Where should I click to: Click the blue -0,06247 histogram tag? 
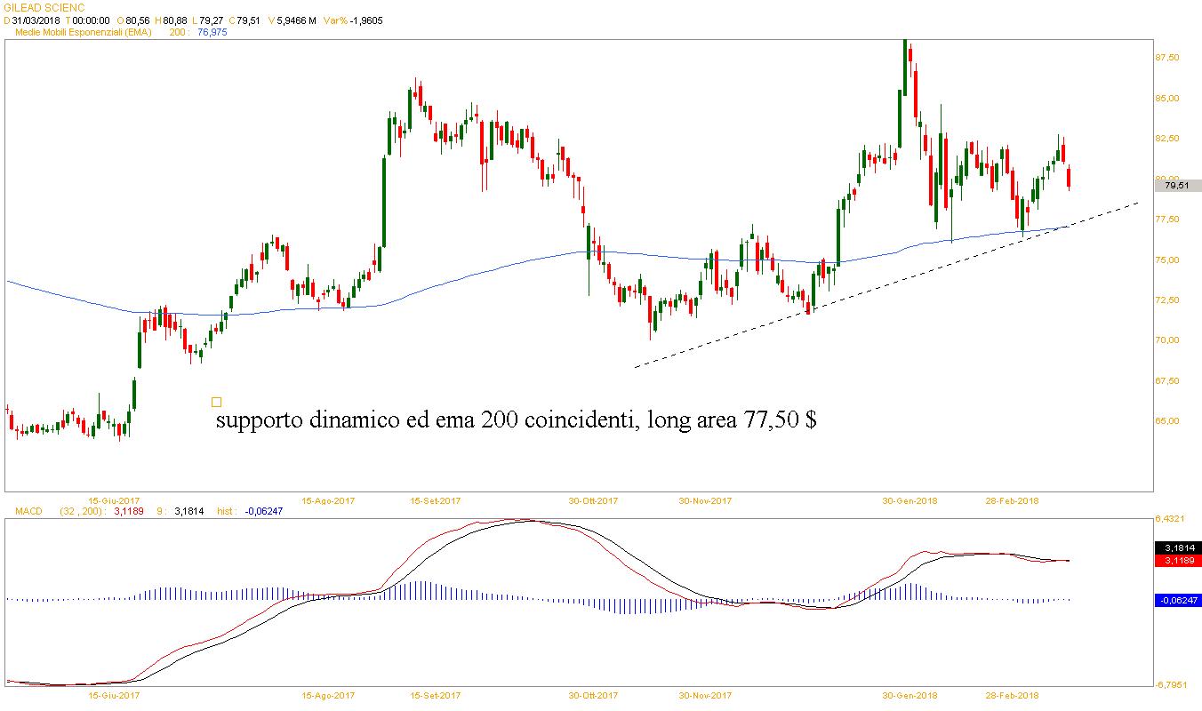pos(1177,601)
